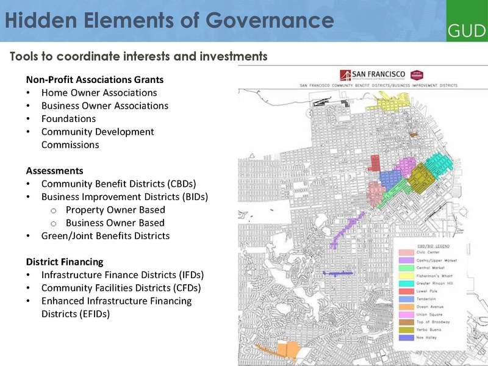Viewport: 488px width, 366px height.
Task: Select the Property Owner Based sub-bullet
Action: (115, 210)
